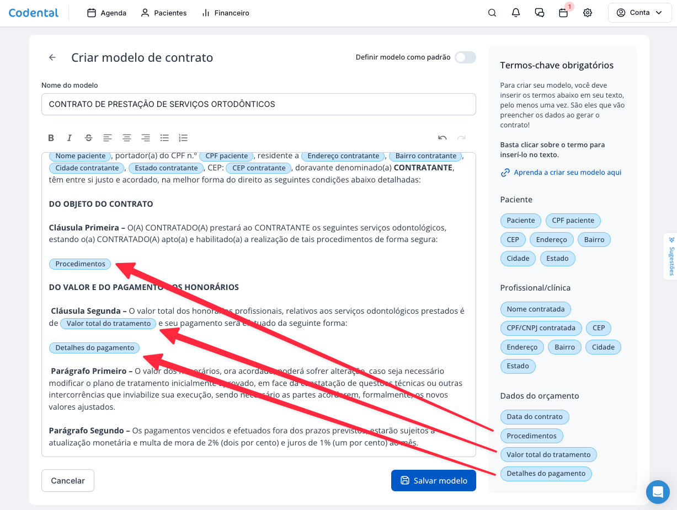Open the Pacientes menu item
This screenshot has height=510, width=677.
coord(164,13)
